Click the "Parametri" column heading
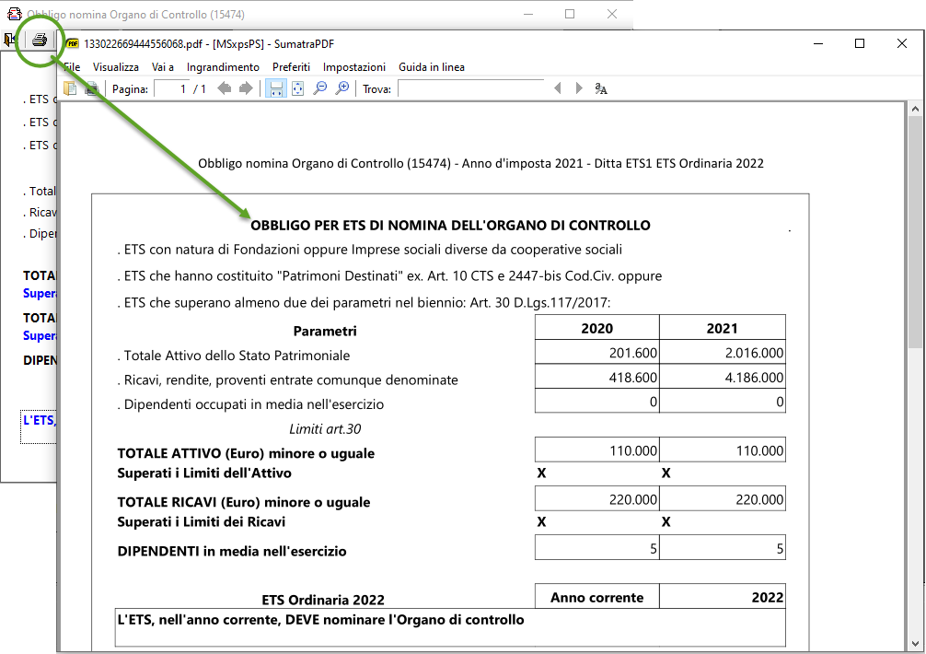 325,331
